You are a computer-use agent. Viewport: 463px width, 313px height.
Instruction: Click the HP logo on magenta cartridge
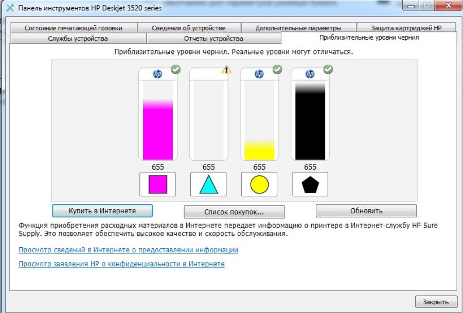[x=158, y=73]
